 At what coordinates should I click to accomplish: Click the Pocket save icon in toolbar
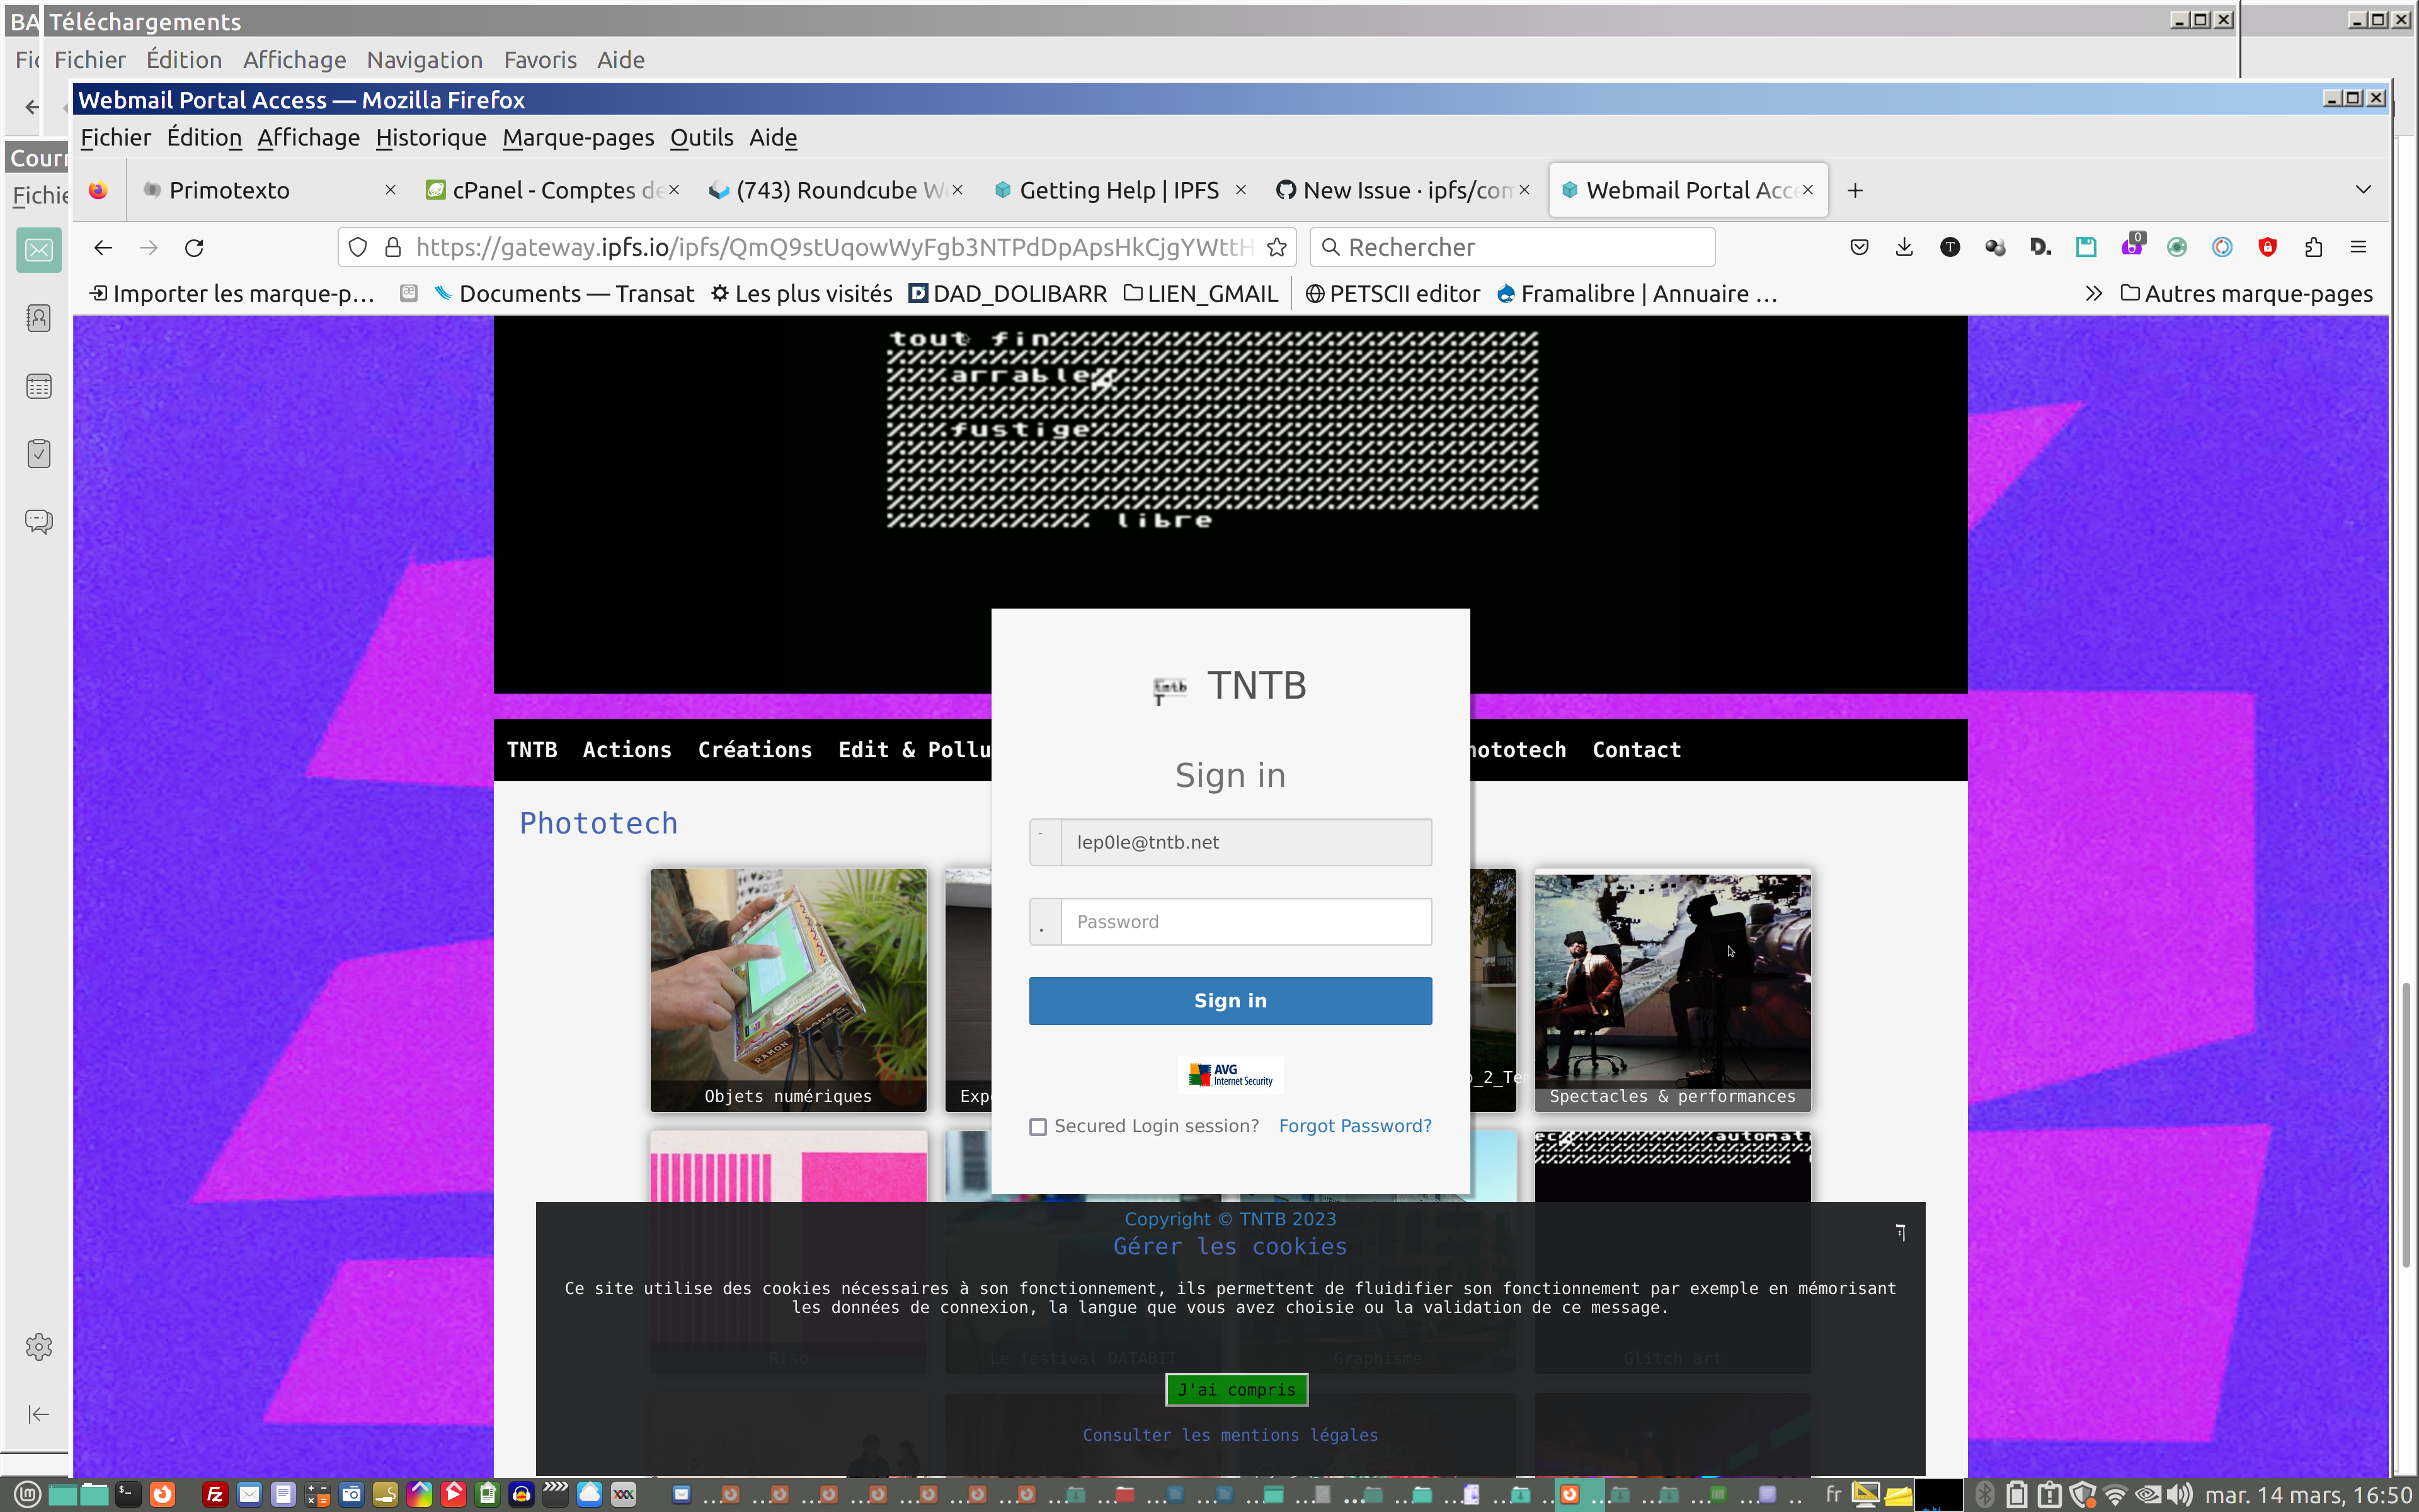point(1859,248)
